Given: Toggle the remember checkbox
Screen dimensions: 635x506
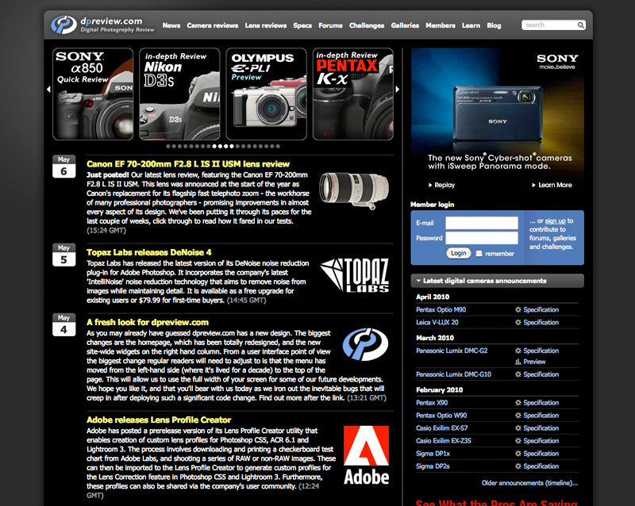Looking at the screenshot, I should 479,254.
